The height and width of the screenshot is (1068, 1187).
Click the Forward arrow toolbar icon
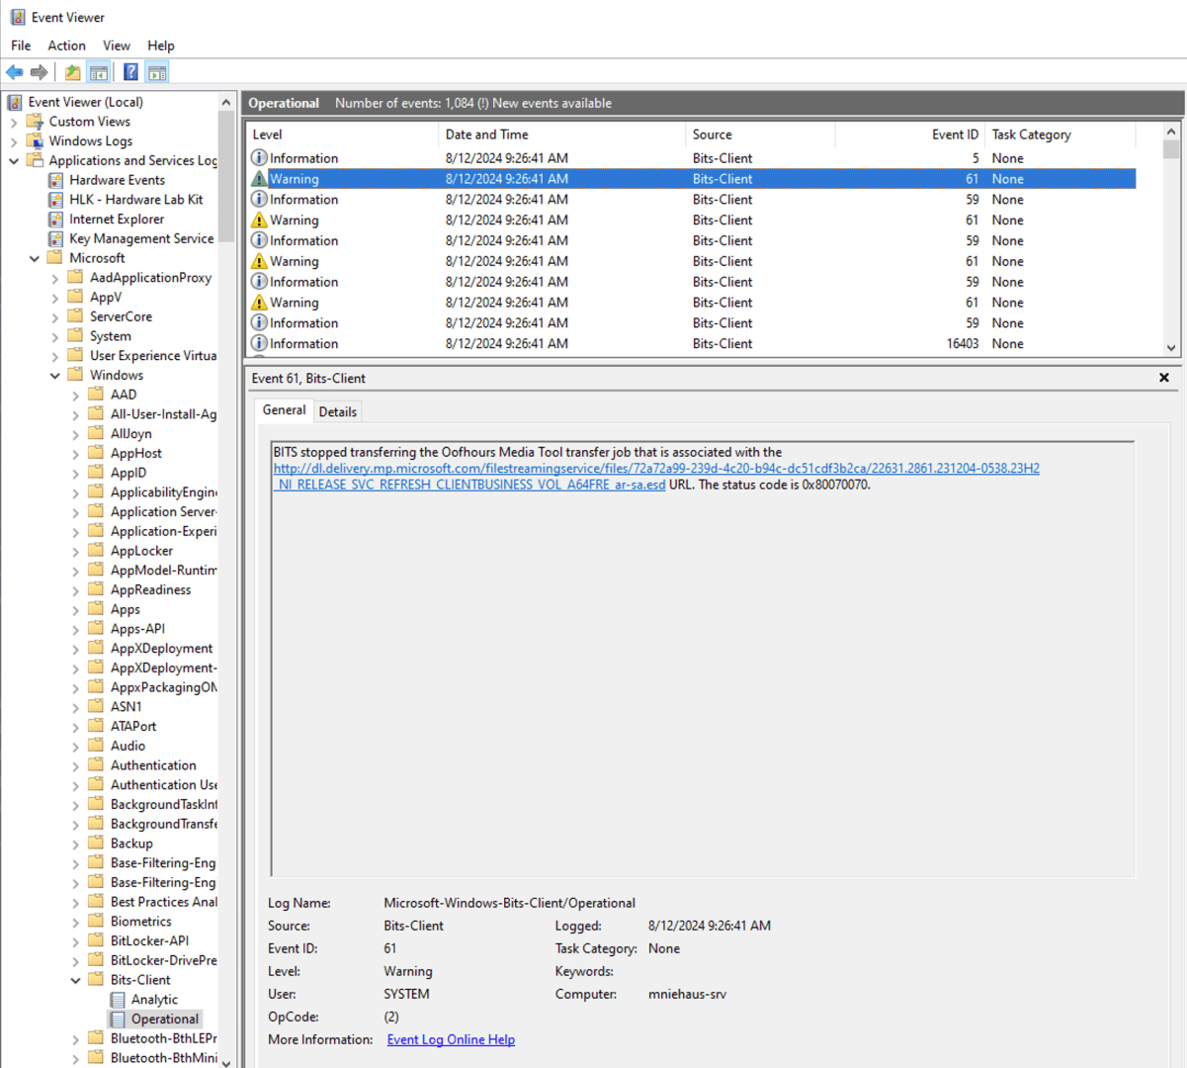click(40, 72)
